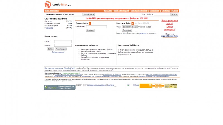Click the HotLog counter image
The height and width of the screenshot is (125, 223).
[133, 86]
